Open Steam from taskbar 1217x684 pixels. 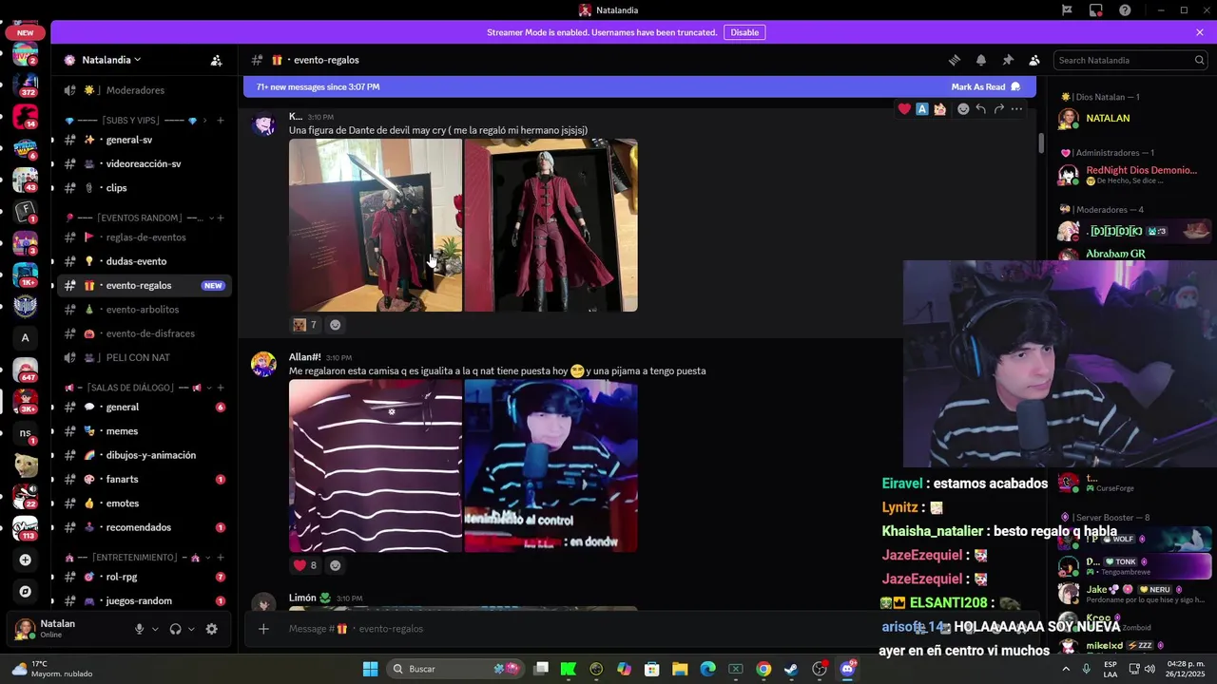[x=791, y=669]
